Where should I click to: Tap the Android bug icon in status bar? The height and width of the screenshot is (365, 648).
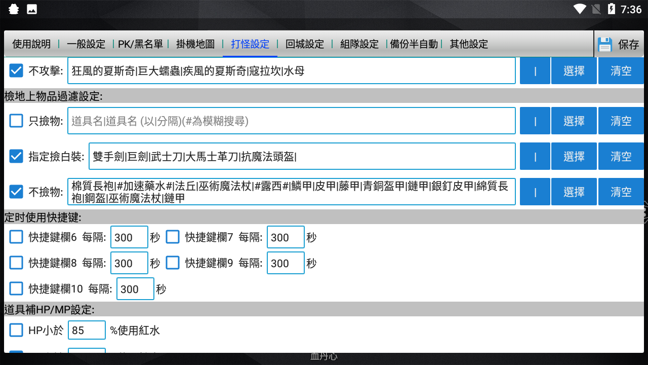(x=14, y=9)
